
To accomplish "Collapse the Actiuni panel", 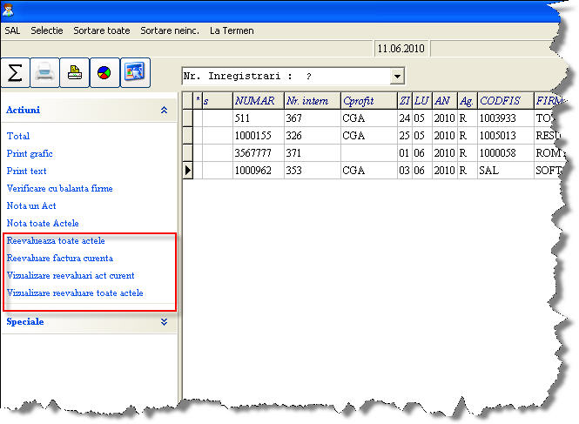I will click(164, 111).
